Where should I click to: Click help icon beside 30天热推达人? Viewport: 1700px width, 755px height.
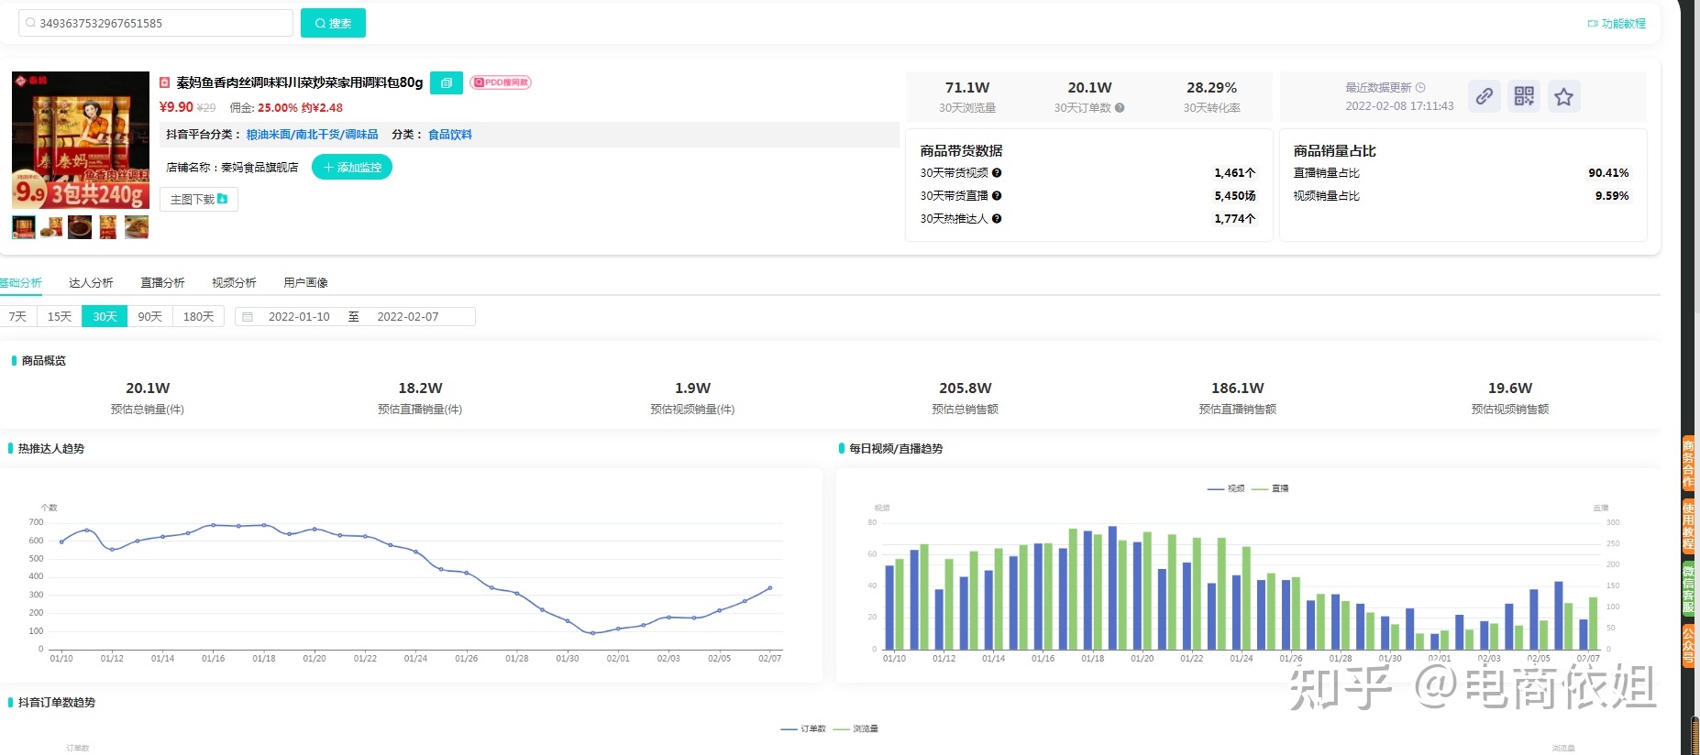click(x=997, y=219)
